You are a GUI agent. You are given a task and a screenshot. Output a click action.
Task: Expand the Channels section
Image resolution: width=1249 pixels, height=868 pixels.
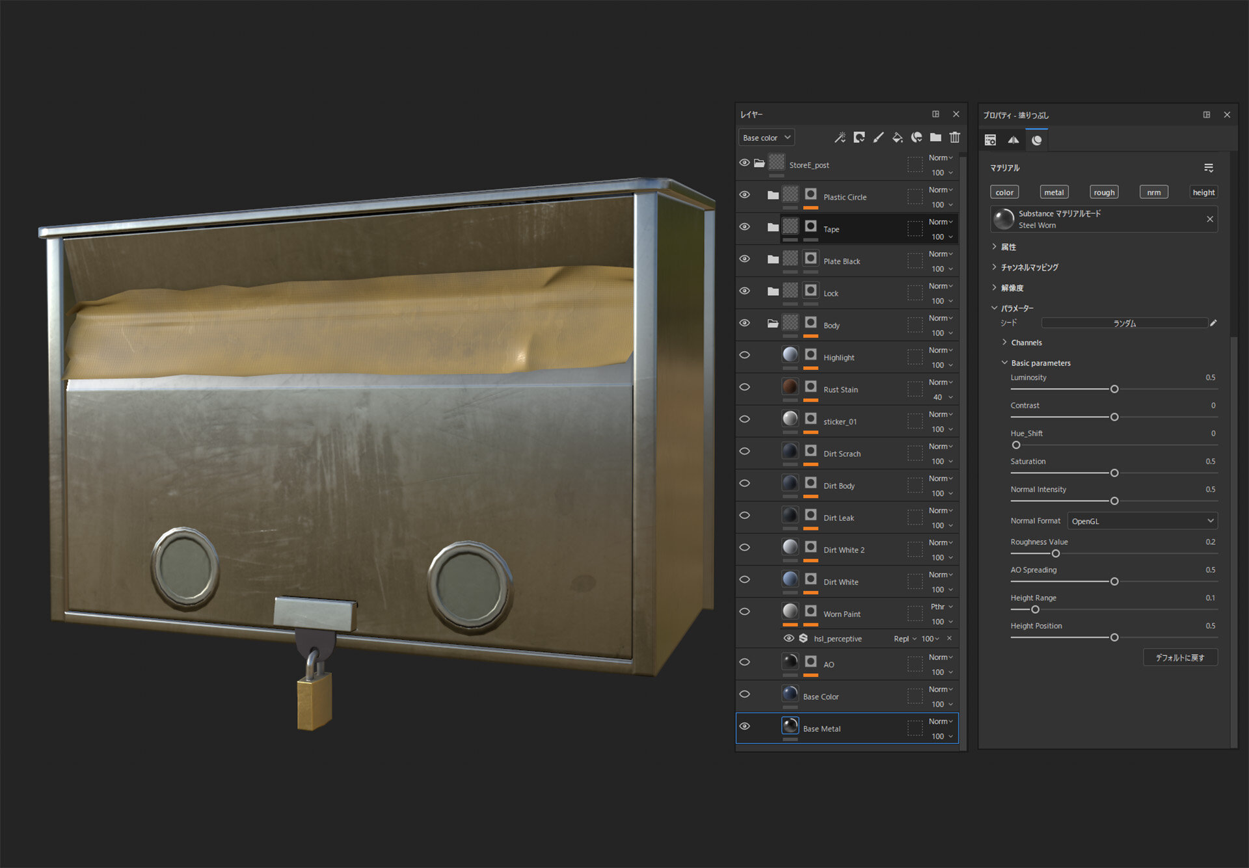click(1026, 343)
